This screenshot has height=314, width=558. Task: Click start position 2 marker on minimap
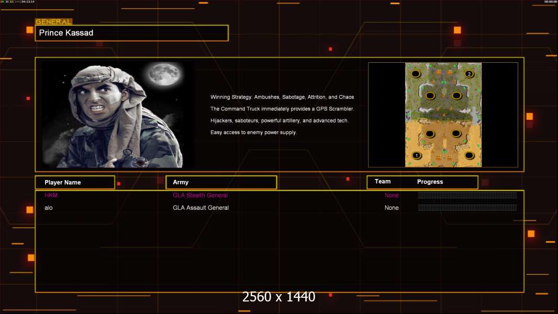469,74
